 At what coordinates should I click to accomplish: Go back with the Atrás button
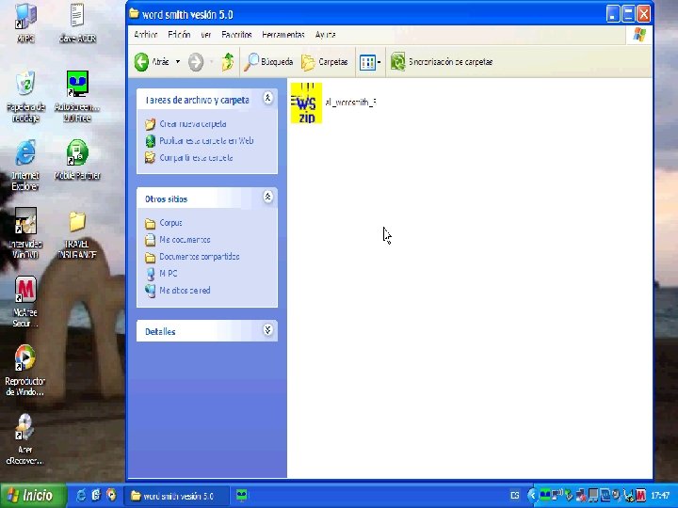tap(152, 62)
